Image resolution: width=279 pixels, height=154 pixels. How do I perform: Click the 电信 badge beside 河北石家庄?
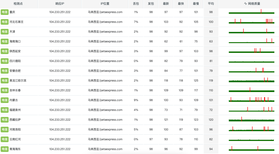5,22
